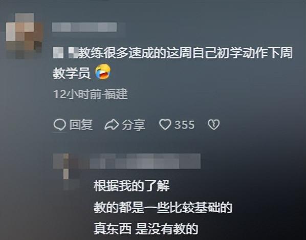Click the blurred mention tag before 教练
Screen dimensions: 306x240
(x=65, y=53)
